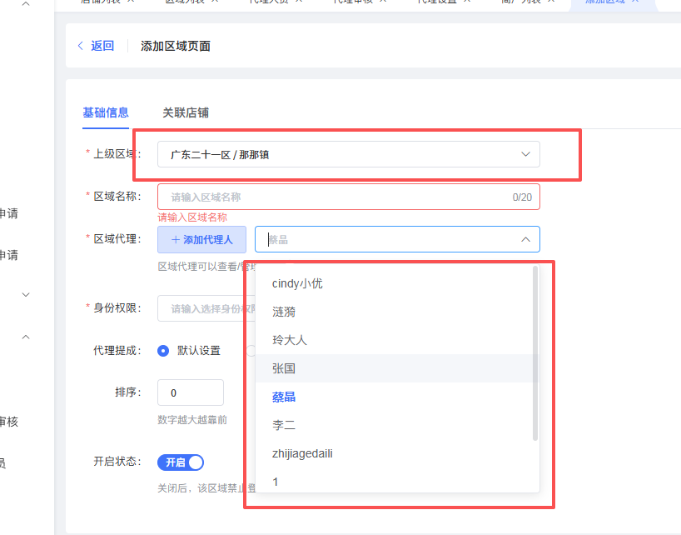The width and height of the screenshot is (681, 535).
Task: Switch to the 基础信息 tab
Action: coord(106,112)
